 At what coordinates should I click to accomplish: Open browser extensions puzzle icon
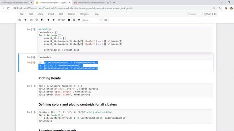point(226,8)
